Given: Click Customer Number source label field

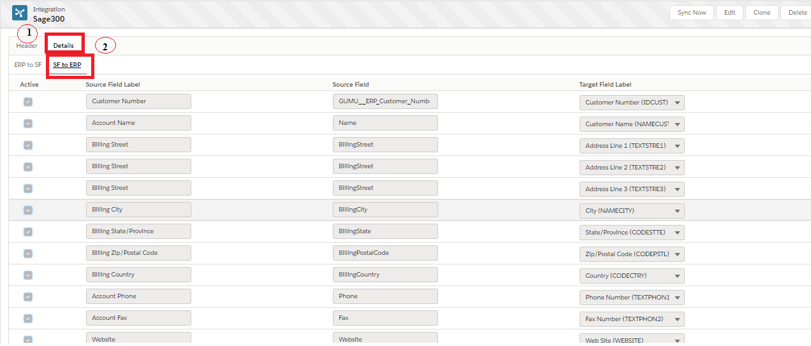Looking at the screenshot, I should [x=138, y=101].
